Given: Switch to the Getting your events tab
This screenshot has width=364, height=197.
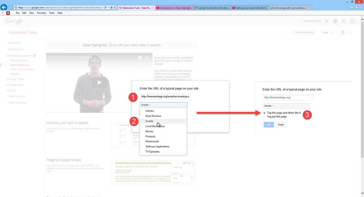Looking at the screenshot, I should click(250, 8).
